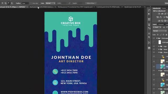
Task: Select the Ellipse layer thumbnail in Address group
Action: pos(162,85)
